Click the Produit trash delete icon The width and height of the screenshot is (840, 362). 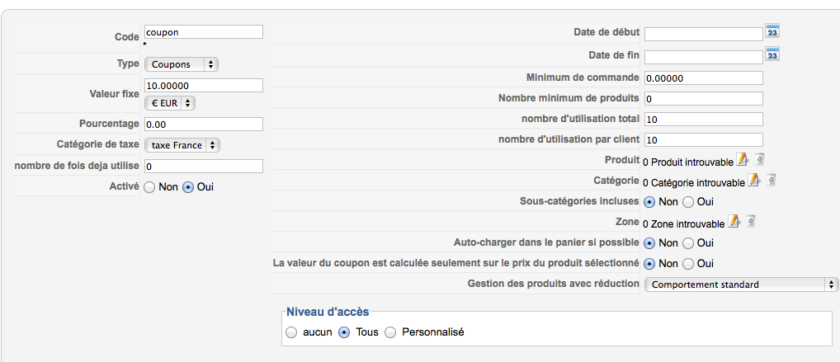pyautogui.click(x=760, y=159)
